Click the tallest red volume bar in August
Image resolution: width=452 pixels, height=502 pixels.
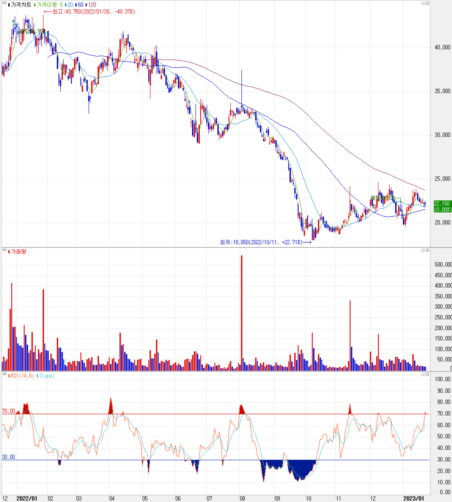242,313
